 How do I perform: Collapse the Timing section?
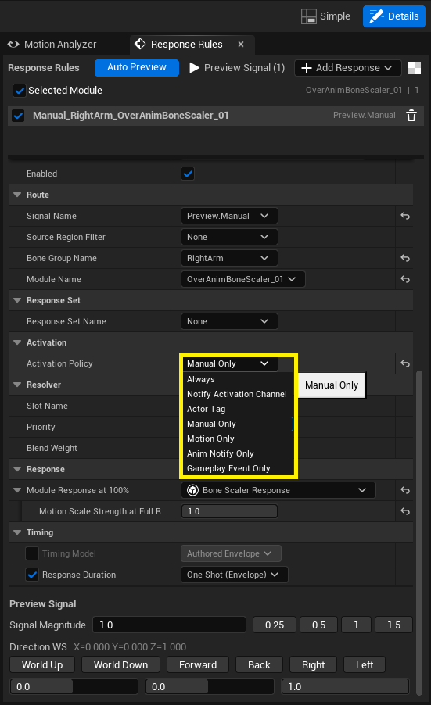tap(17, 532)
